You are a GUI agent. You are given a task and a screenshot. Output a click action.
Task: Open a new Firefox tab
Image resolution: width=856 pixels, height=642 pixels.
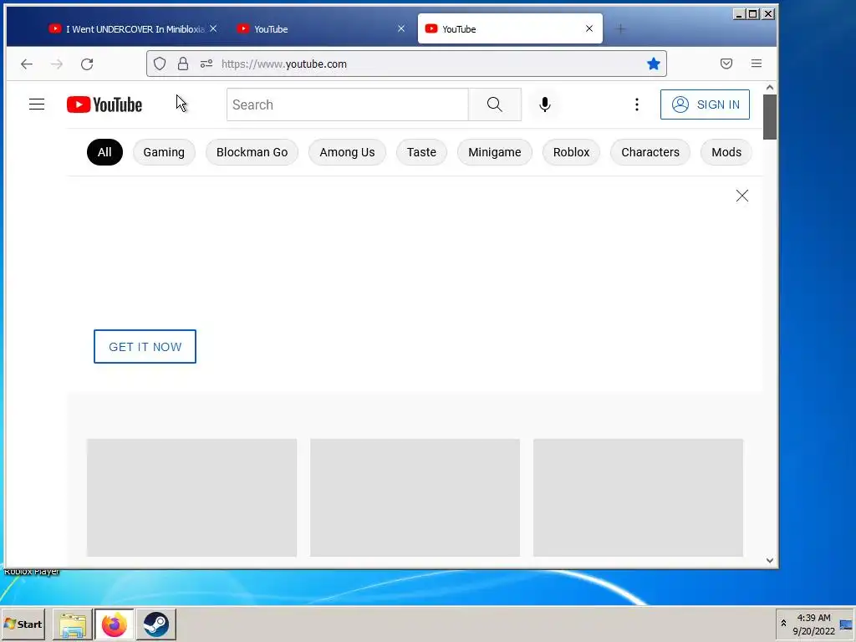tap(620, 29)
